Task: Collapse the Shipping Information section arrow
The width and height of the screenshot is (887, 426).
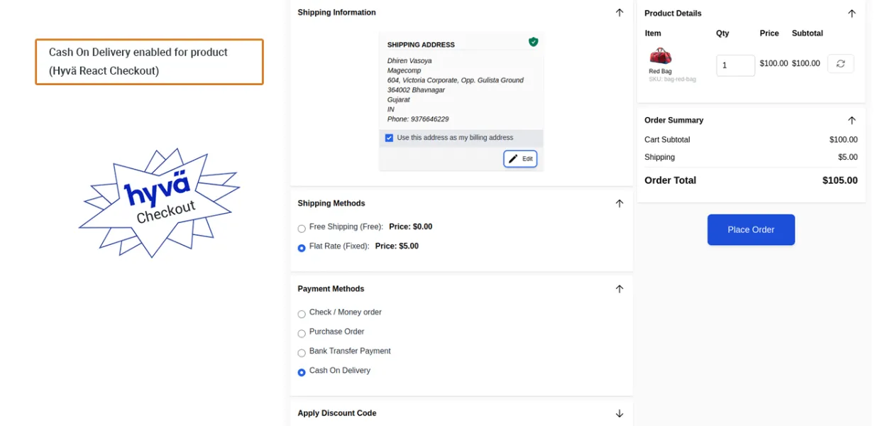Action: [x=619, y=13]
